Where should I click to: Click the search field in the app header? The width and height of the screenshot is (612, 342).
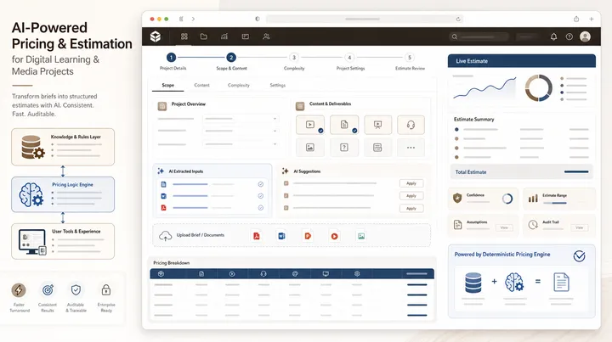pos(479,36)
